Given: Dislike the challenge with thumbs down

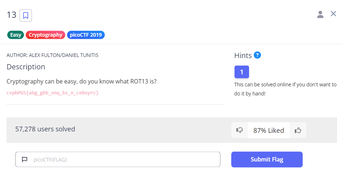Looking at the screenshot, I should click(x=240, y=130).
